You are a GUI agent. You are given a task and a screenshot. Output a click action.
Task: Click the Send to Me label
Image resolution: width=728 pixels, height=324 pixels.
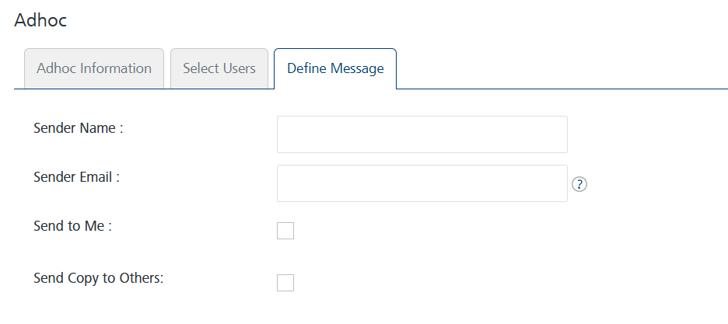pyautogui.click(x=73, y=226)
